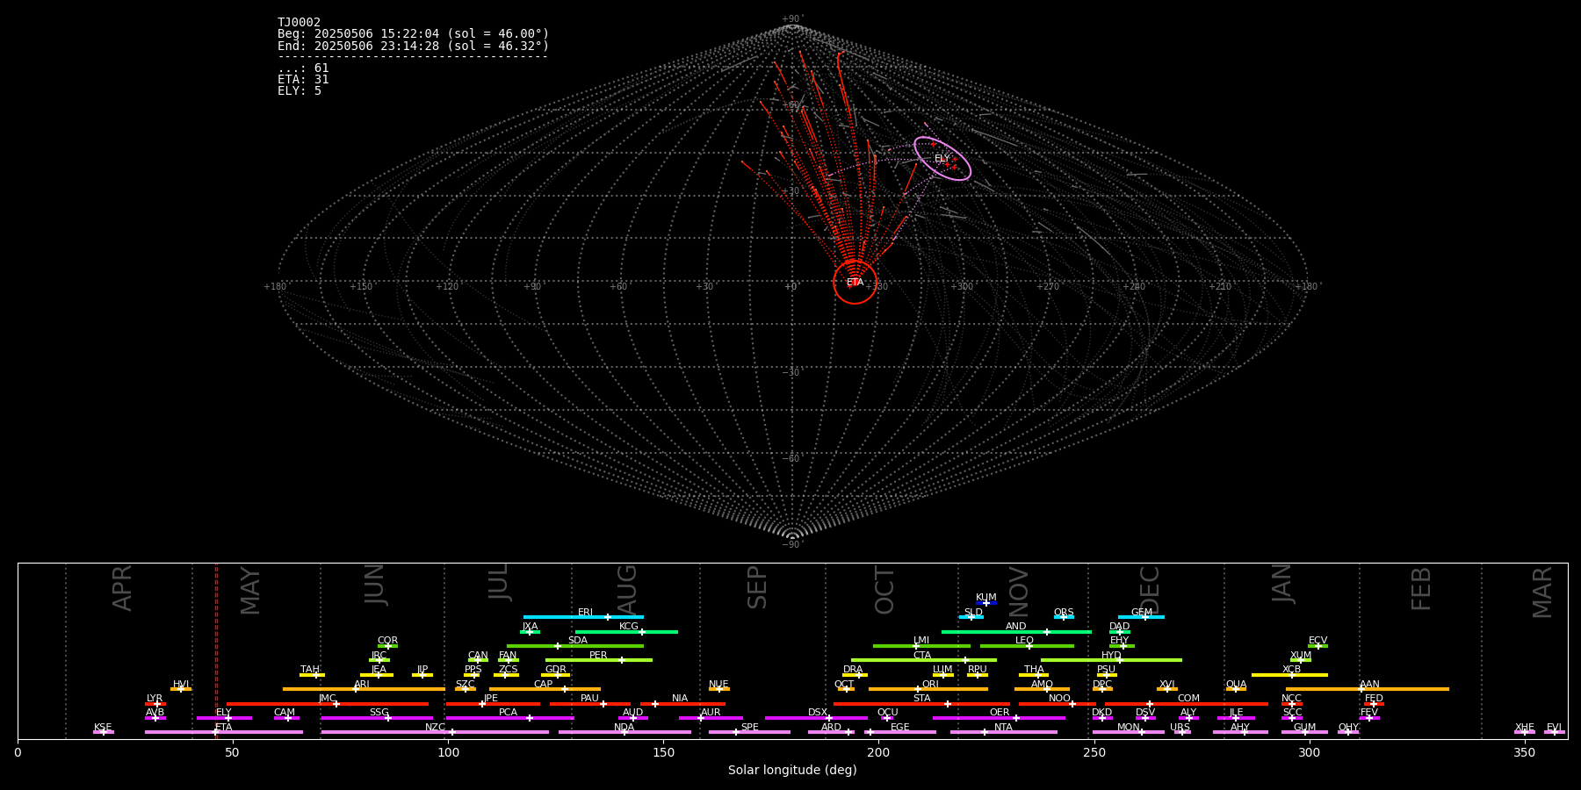The width and height of the screenshot is (1581, 790).
Task: Click the ECV shower bar
Action: [1317, 646]
